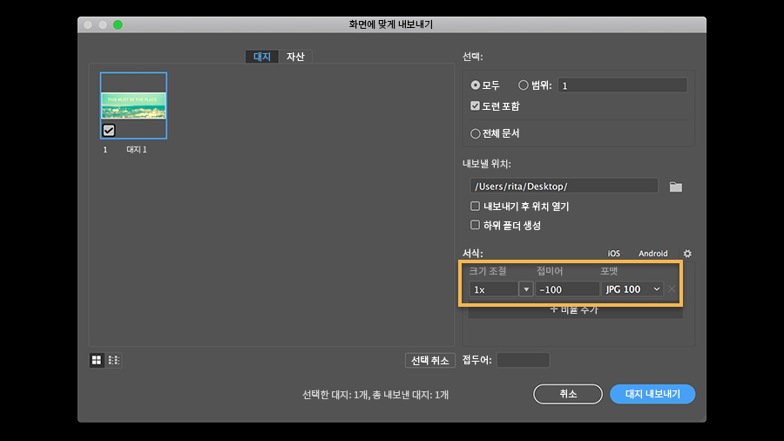Click the -100 suffix field
This screenshot has height=441, width=784.
(x=567, y=289)
